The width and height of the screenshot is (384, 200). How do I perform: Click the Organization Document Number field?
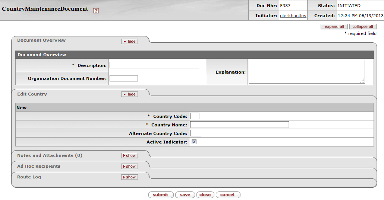click(x=123, y=78)
